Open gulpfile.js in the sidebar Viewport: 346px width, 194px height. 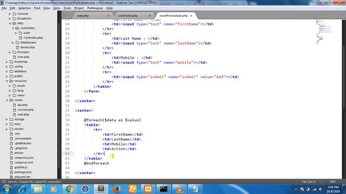click(x=21, y=168)
